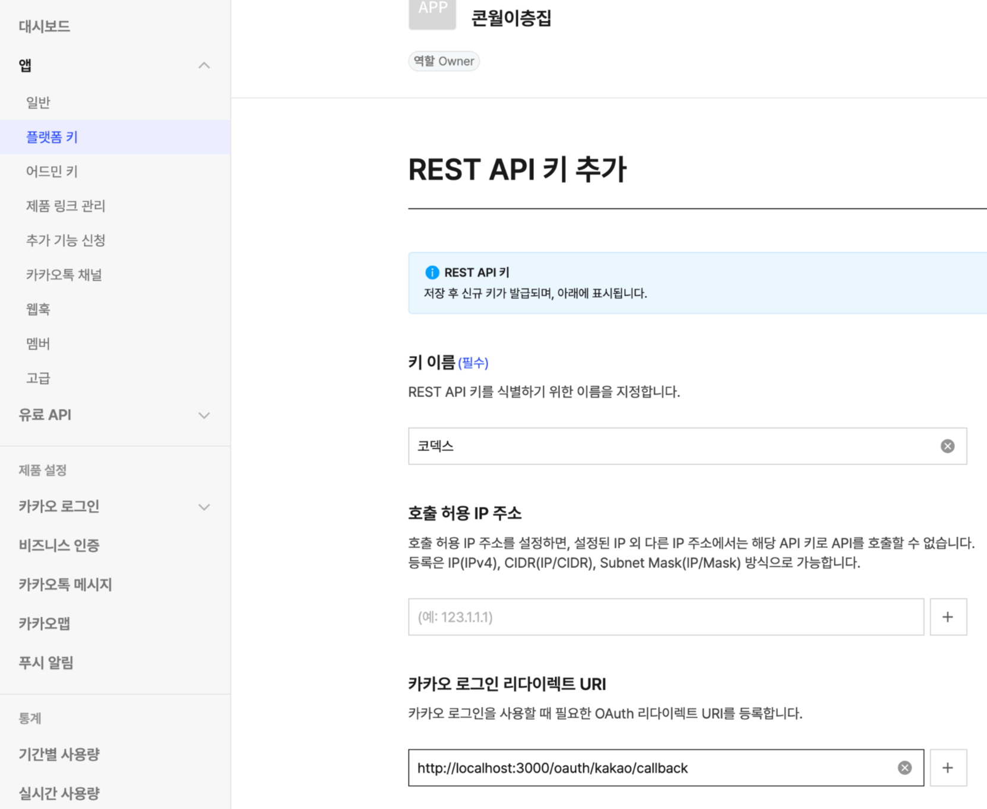987x809 pixels.
Task: Open 제품 링크 관리 in sidebar
Action: click(x=65, y=206)
